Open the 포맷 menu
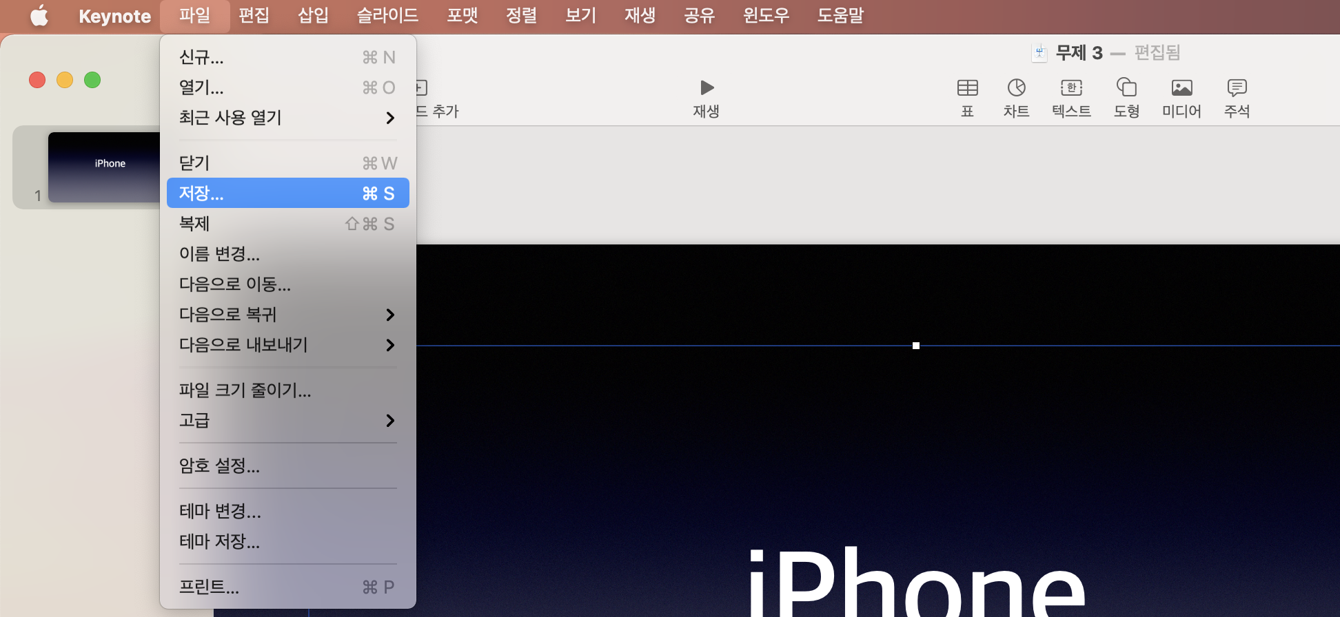Viewport: 1340px width, 617px height. [x=462, y=16]
